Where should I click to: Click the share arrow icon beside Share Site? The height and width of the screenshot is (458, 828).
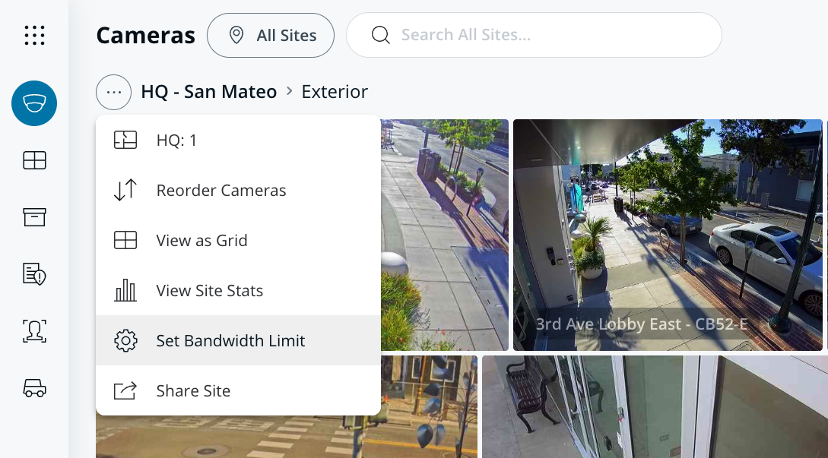pos(125,390)
